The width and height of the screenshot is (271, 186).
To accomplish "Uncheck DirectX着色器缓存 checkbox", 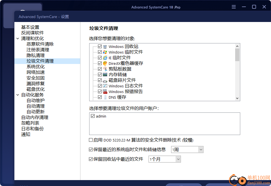I will [100, 63].
